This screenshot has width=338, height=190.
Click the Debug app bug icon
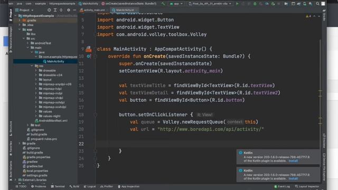point(255,4)
